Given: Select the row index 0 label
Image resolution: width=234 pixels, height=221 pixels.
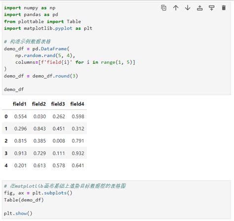Looking at the screenshot, I should coord(6,116).
